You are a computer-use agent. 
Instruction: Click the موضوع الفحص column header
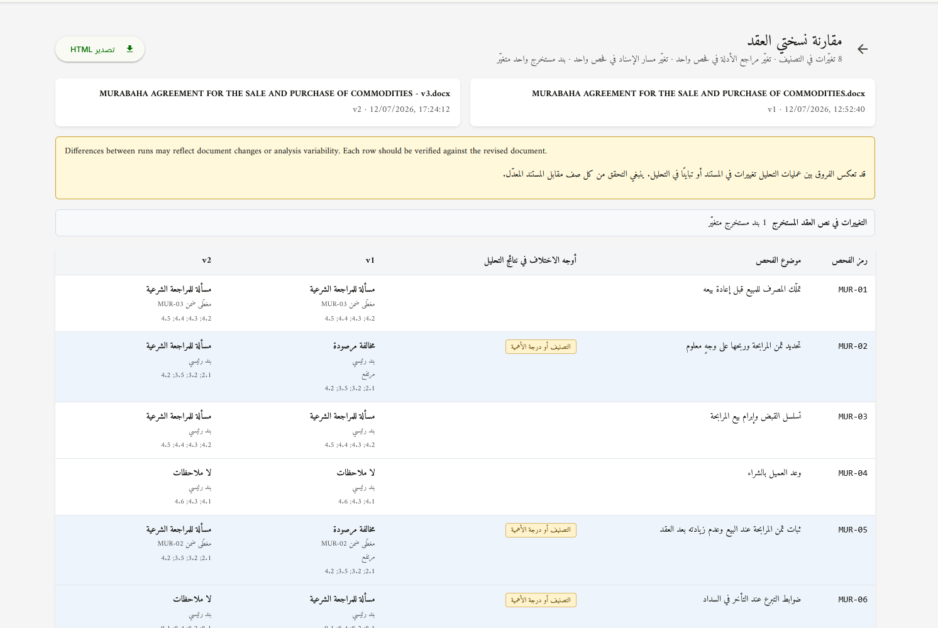tap(778, 260)
